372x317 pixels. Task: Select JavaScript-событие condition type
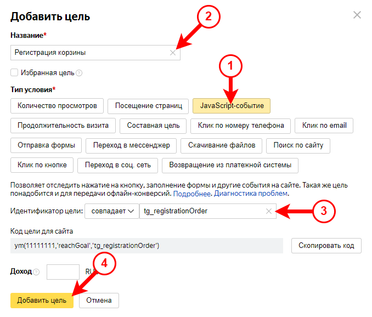click(232, 105)
